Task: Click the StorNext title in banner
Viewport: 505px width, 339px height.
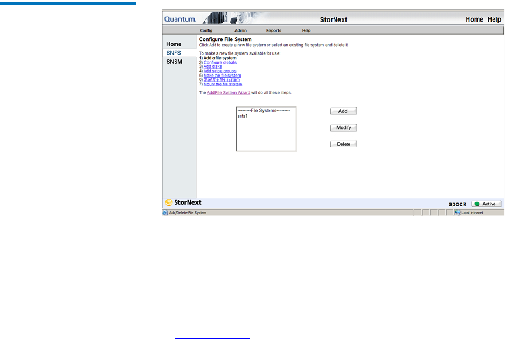Action: 333,19
